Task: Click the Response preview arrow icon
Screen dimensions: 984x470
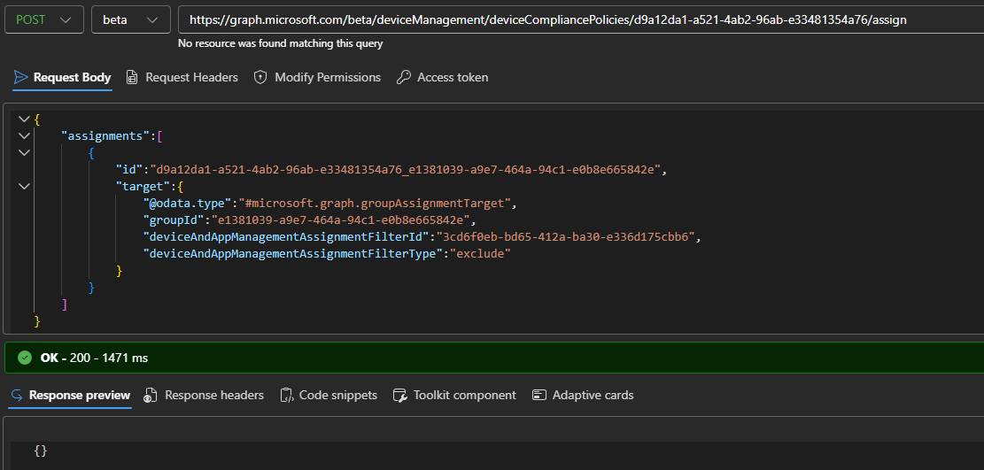Action: (17, 396)
